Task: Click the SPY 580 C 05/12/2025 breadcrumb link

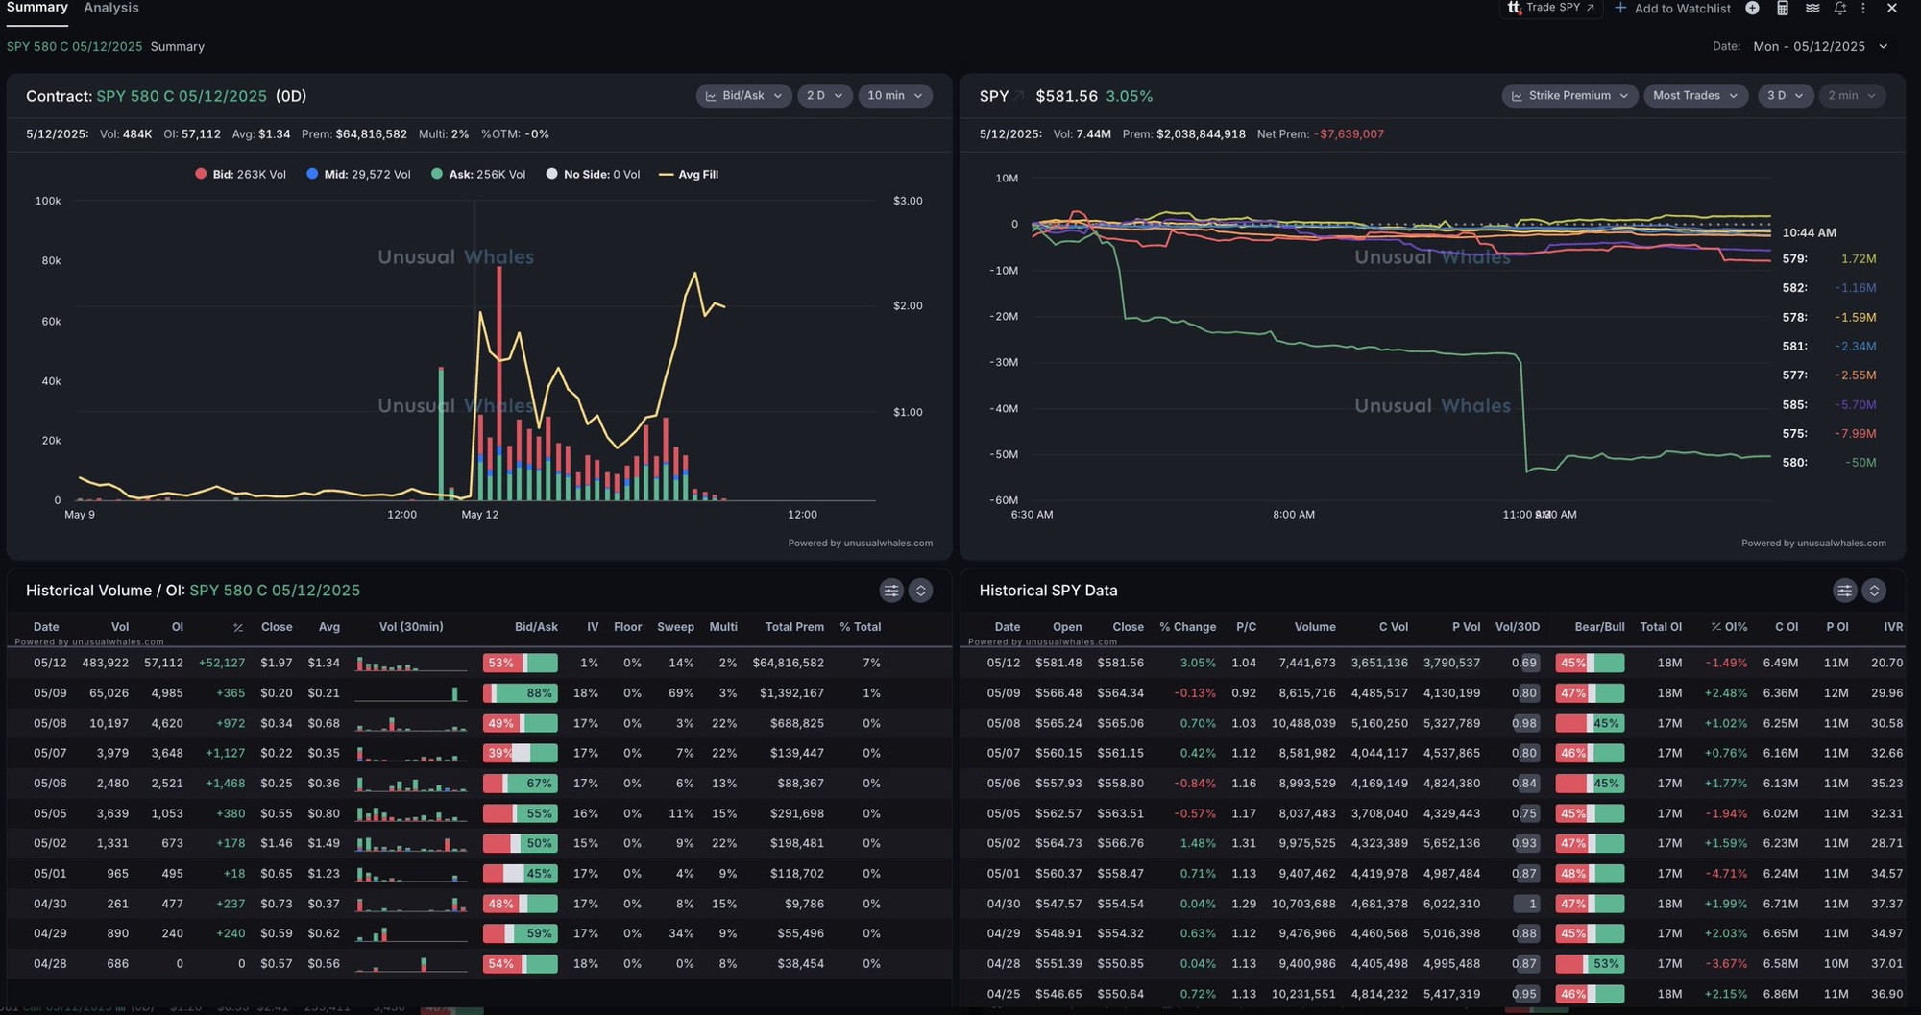Action: pyautogui.click(x=74, y=46)
